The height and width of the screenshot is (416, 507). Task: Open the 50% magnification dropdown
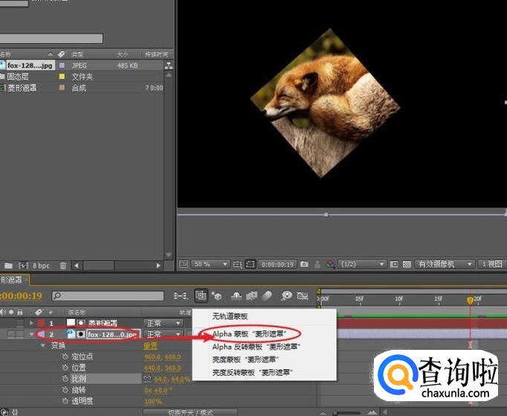pyautogui.click(x=211, y=264)
